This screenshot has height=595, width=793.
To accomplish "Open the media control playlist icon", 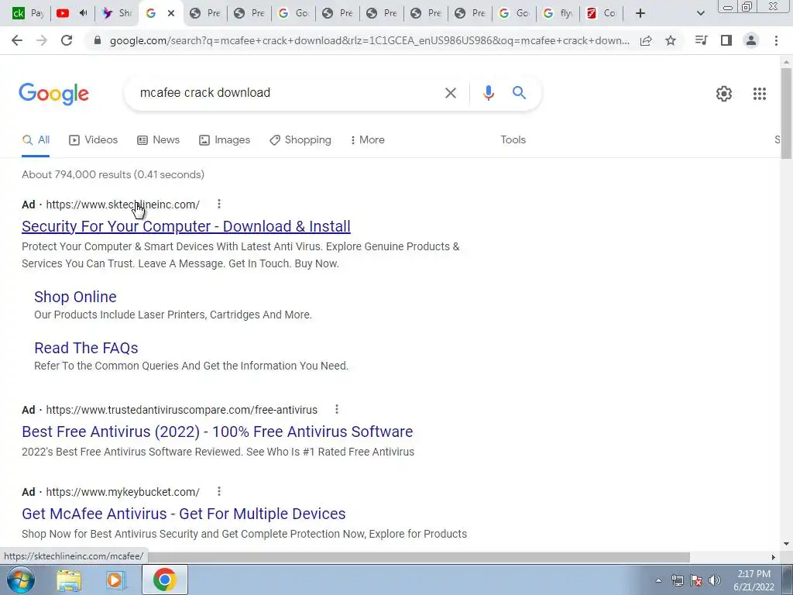I will (x=701, y=40).
